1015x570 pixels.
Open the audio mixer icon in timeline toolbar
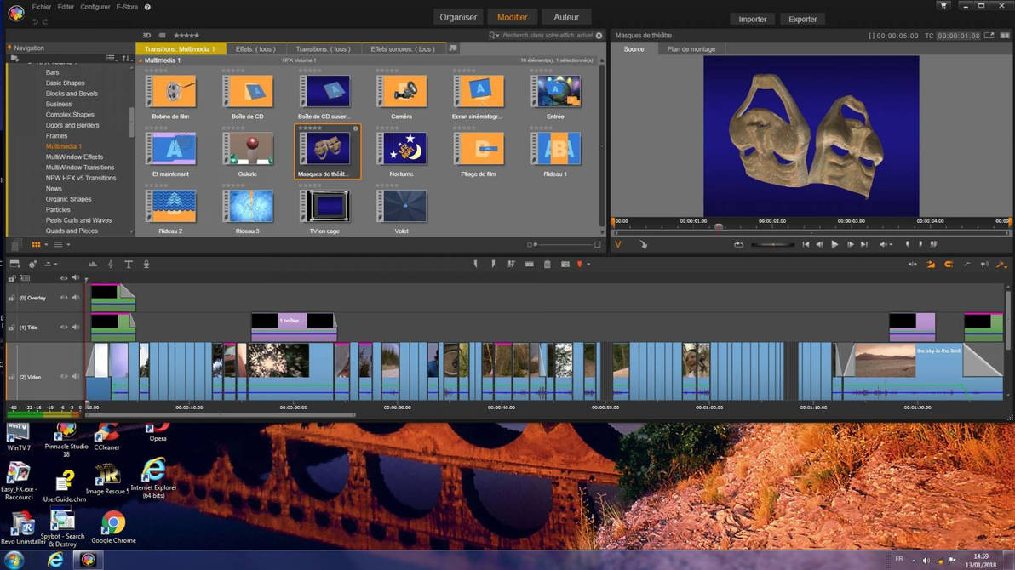[93, 264]
